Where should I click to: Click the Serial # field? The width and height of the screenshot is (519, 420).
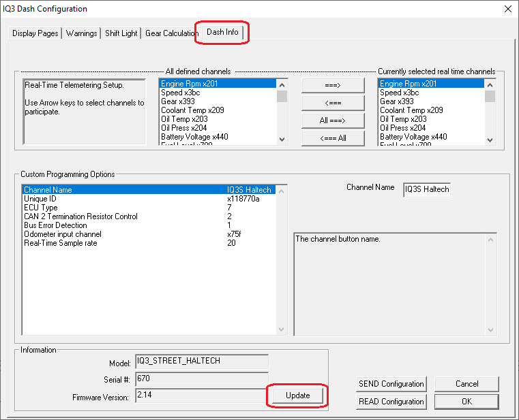pos(202,378)
